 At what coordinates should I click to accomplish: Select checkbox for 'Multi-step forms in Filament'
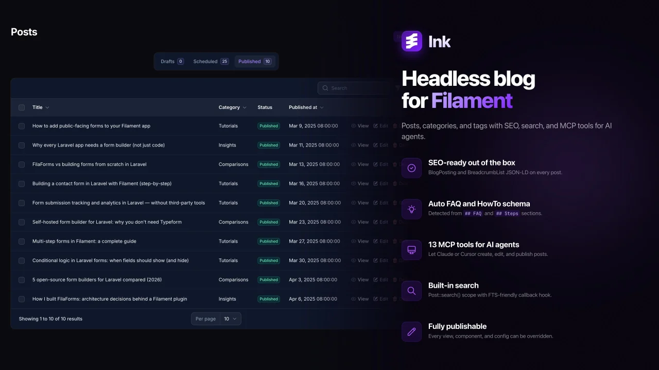(22, 242)
